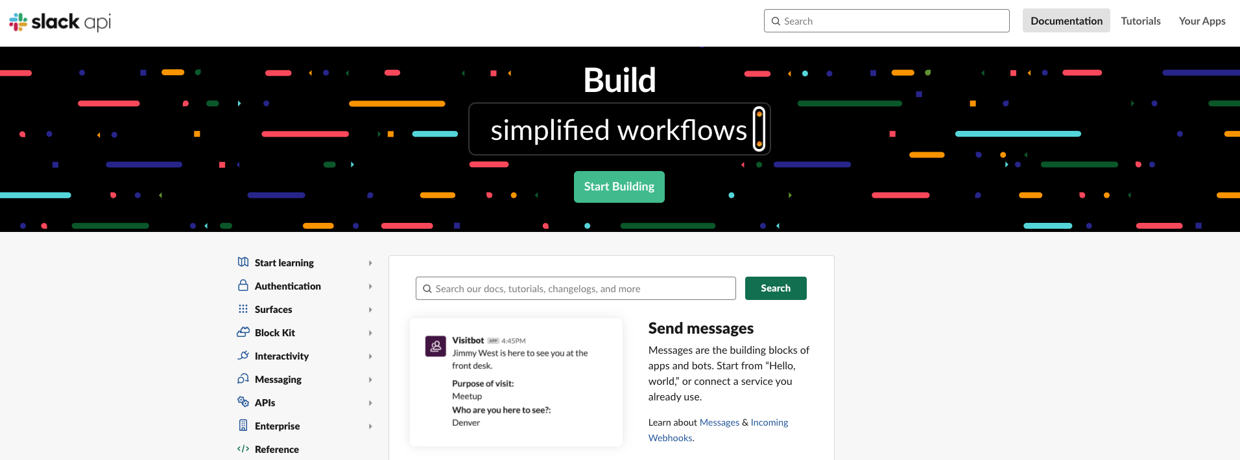This screenshot has width=1240, height=460.
Task: Click the simplified workflows animated text box
Action: point(619,129)
